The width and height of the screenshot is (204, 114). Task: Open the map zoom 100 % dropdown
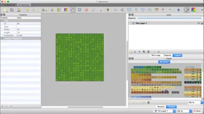(191, 111)
